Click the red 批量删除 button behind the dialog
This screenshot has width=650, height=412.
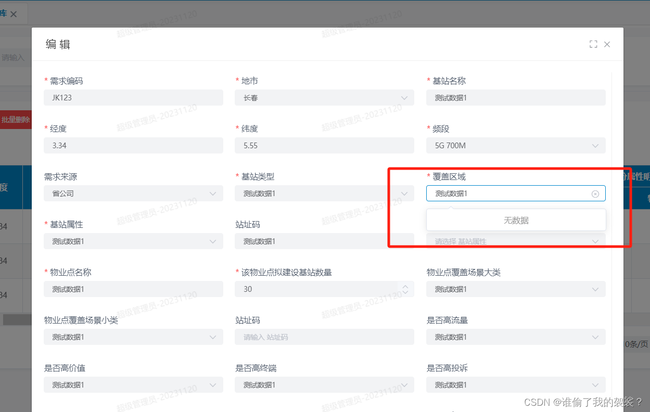pos(16,120)
